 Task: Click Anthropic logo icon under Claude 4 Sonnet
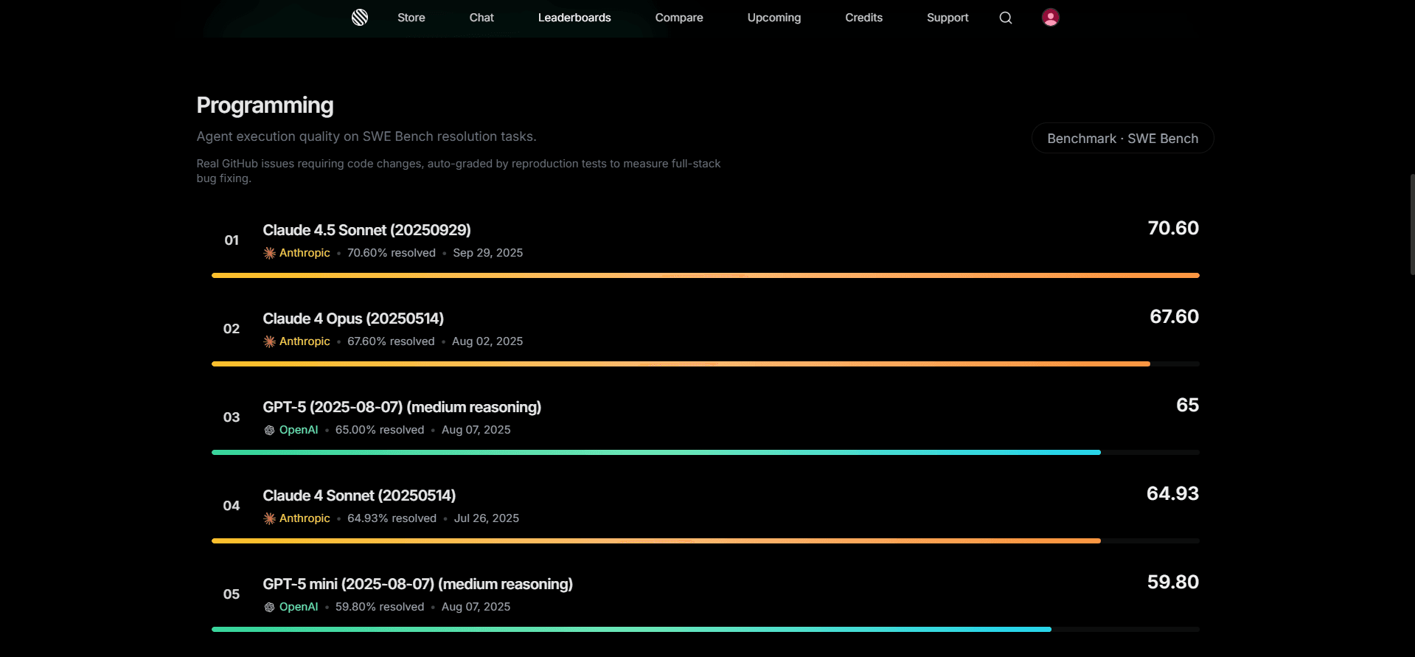pyautogui.click(x=270, y=518)
